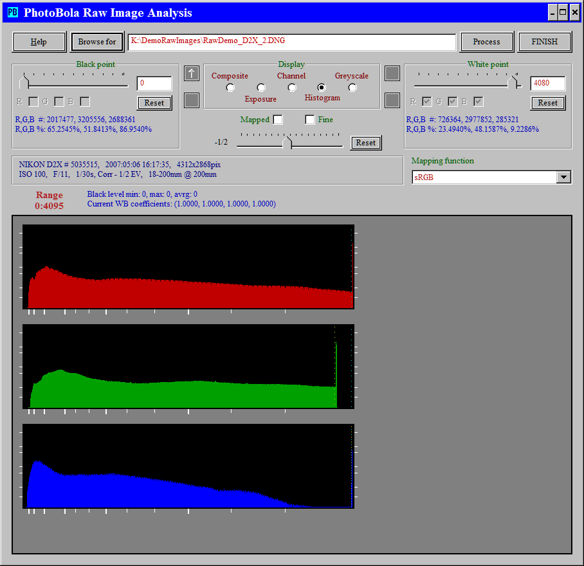Enable the Mapped checkbox

[278, 120]
